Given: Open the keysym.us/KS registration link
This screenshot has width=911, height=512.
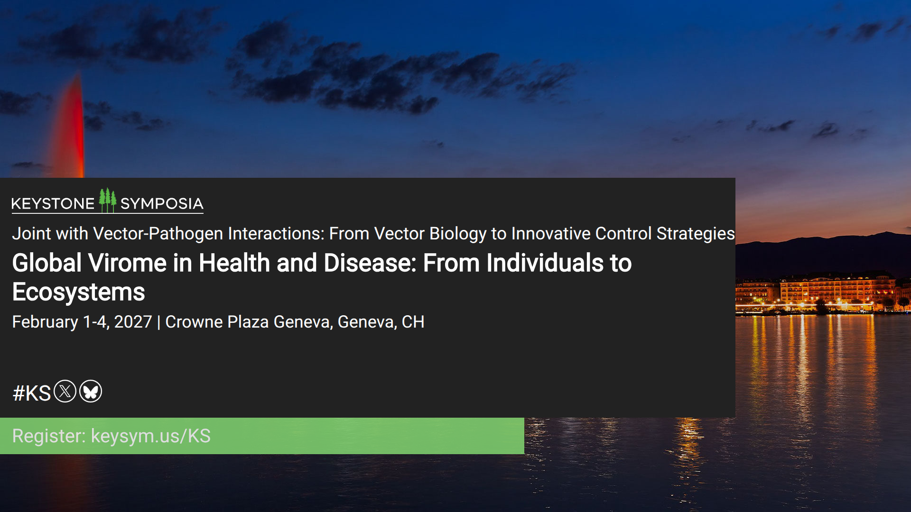Looking at the screenshot, I should point(151,436).
